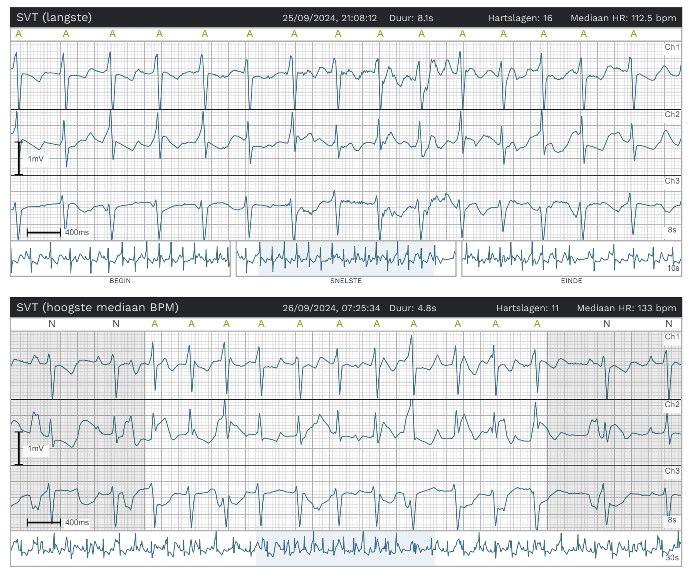Select the timestamp 26/09/2024, 07:25:34
Viewport: 693px width, 581px height.
click(332, 308)
